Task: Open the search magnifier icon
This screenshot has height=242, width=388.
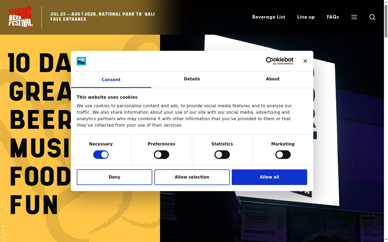Action: 372,17
